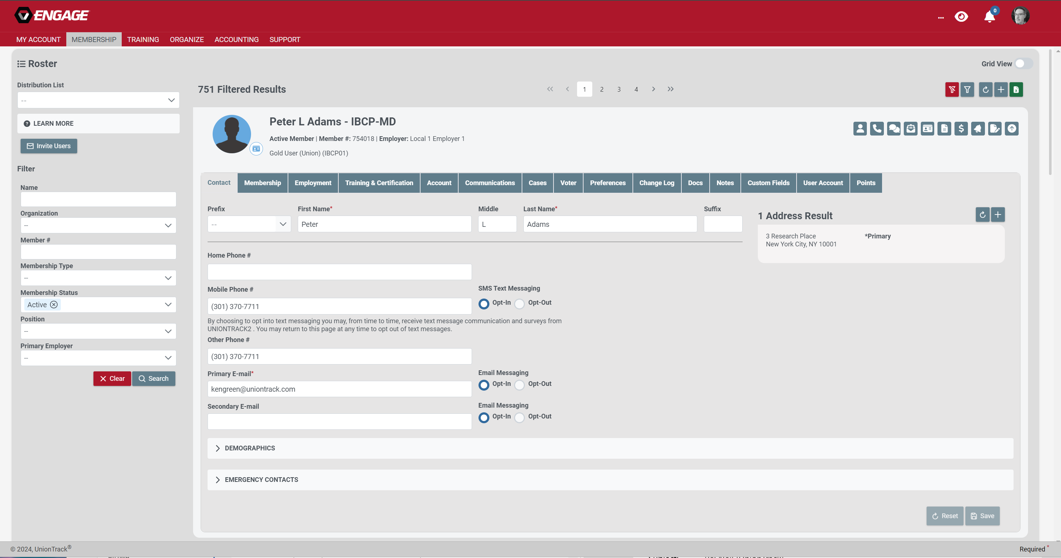Image resolution: width=1061 pixels, height=558 pixels.
Task: Open the Distribution List dropdown
Action: [98, 100]
